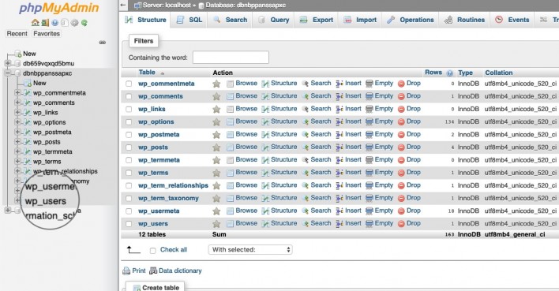Screen dimensions: 559x291
Task: Star the wp_users table row
Action: [x=216, y=224]
